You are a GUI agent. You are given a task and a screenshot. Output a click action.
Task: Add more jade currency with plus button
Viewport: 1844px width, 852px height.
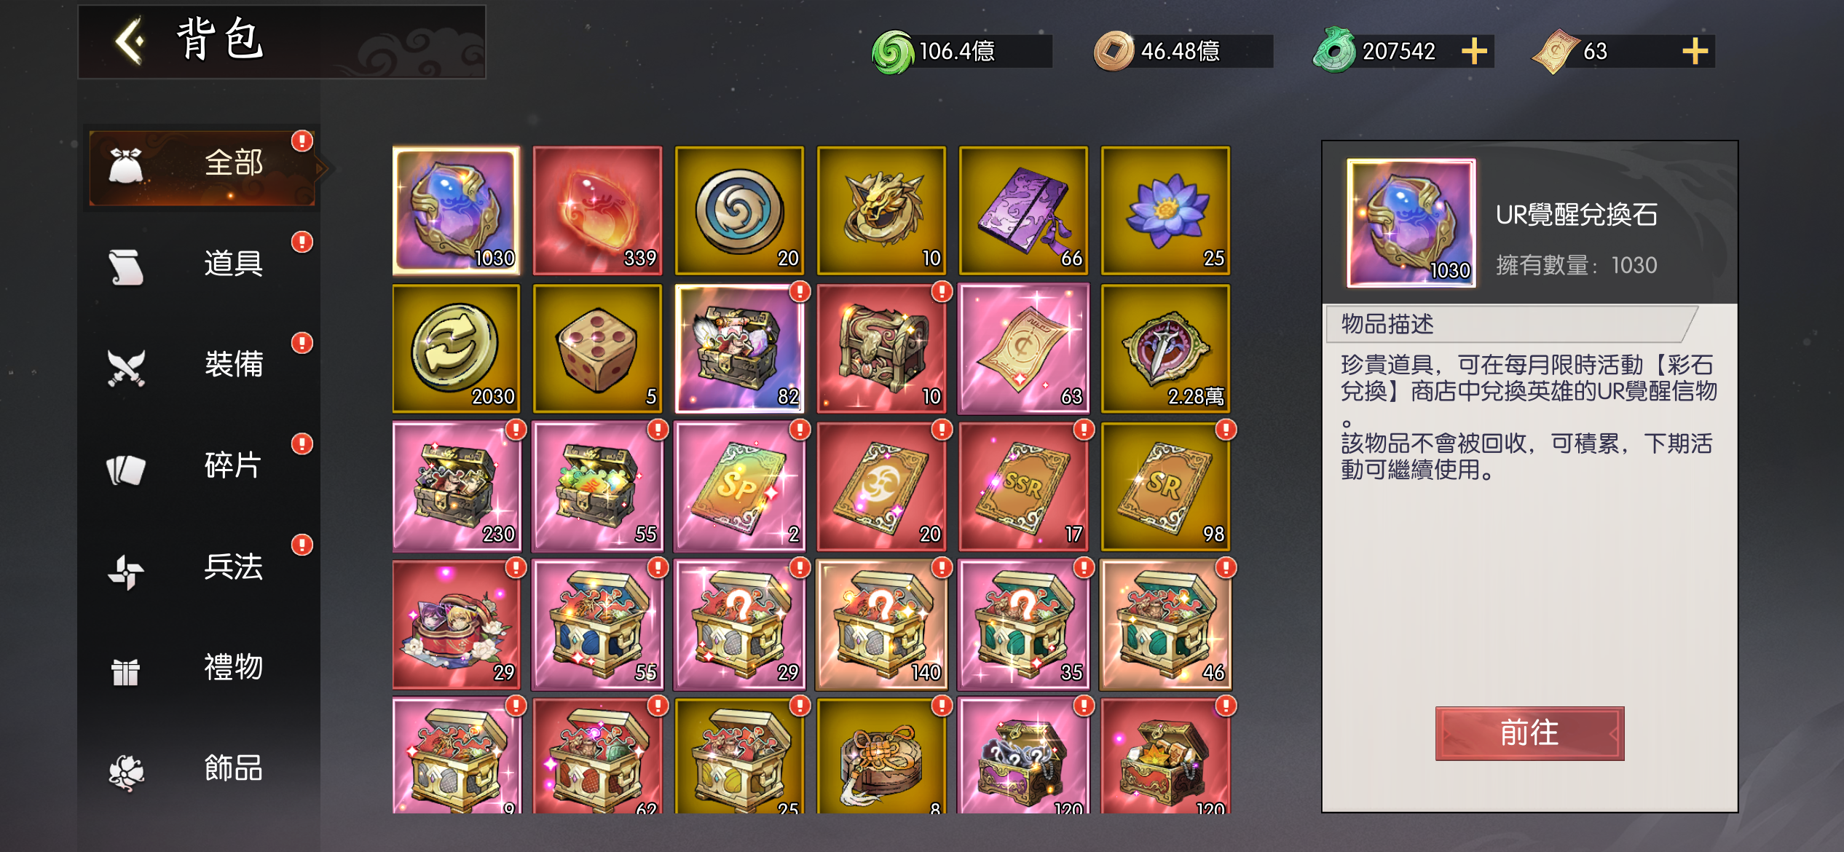tap(1474, 51)
